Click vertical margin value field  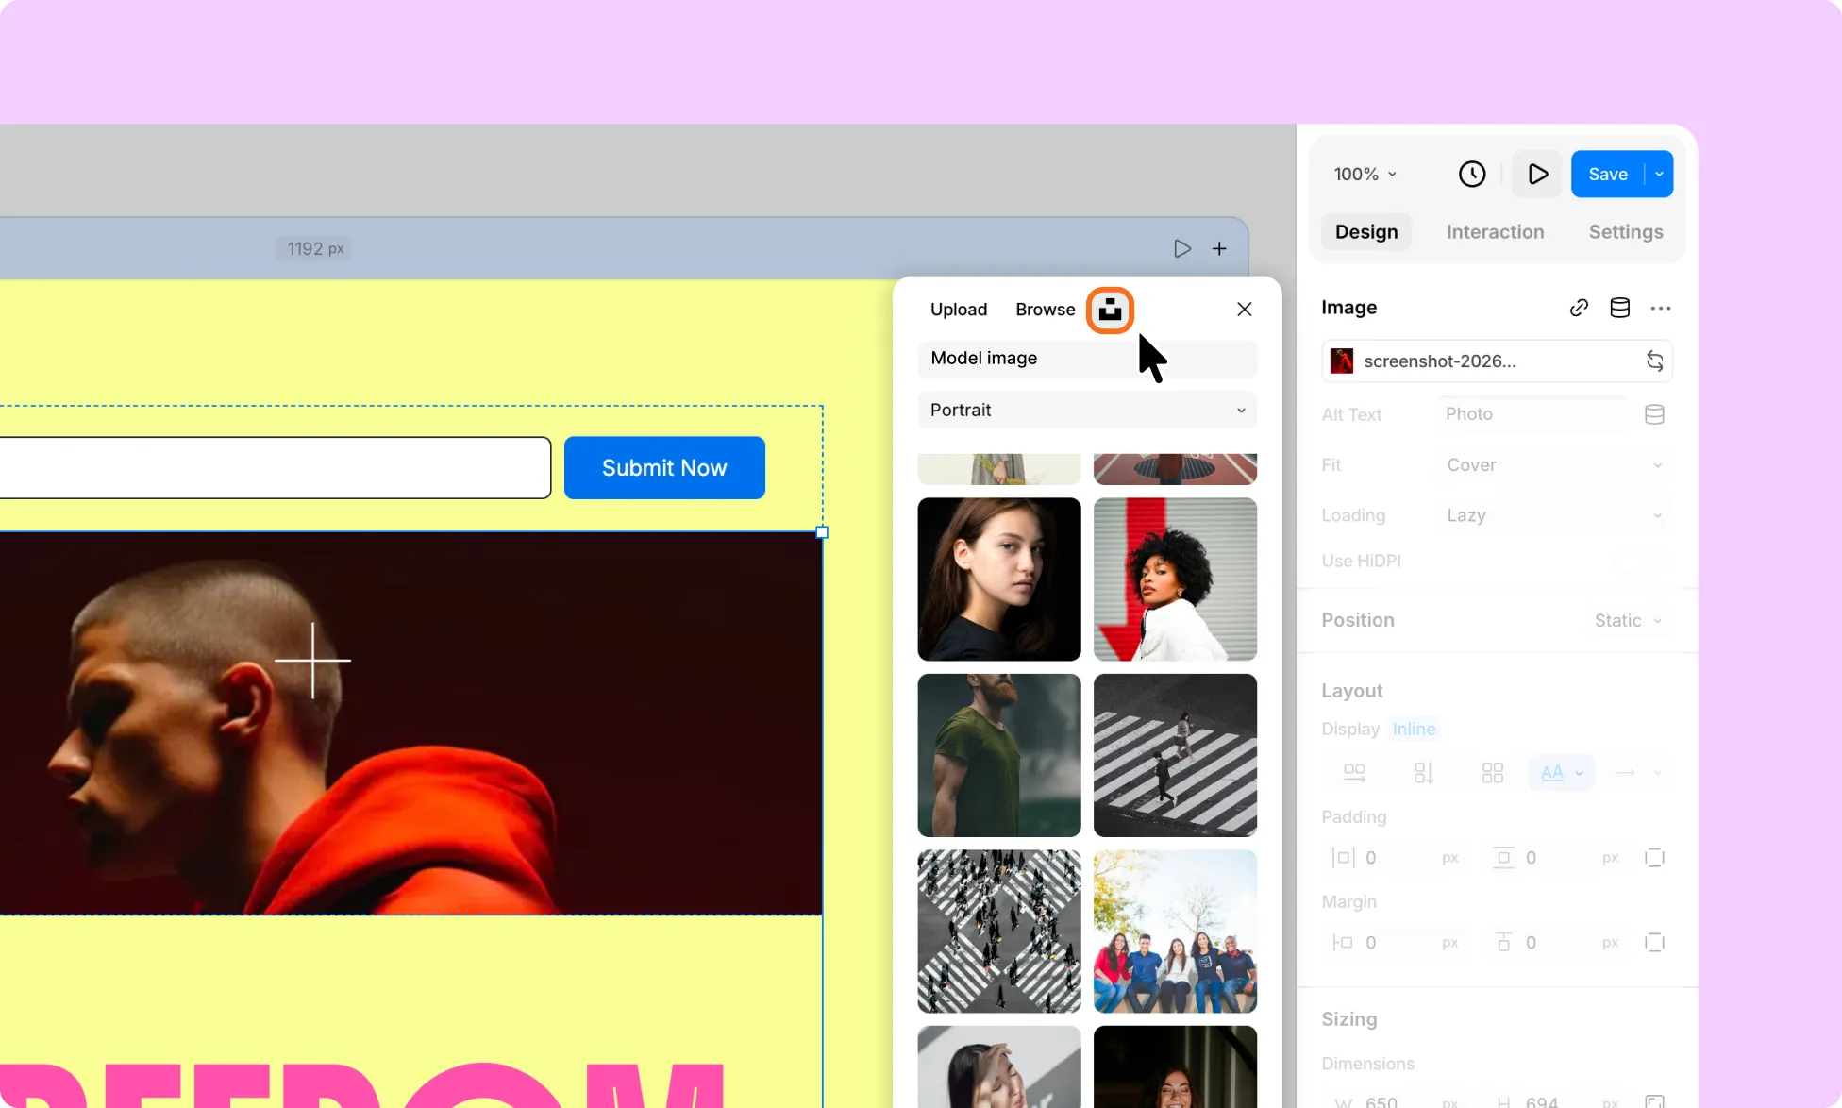1557,943
